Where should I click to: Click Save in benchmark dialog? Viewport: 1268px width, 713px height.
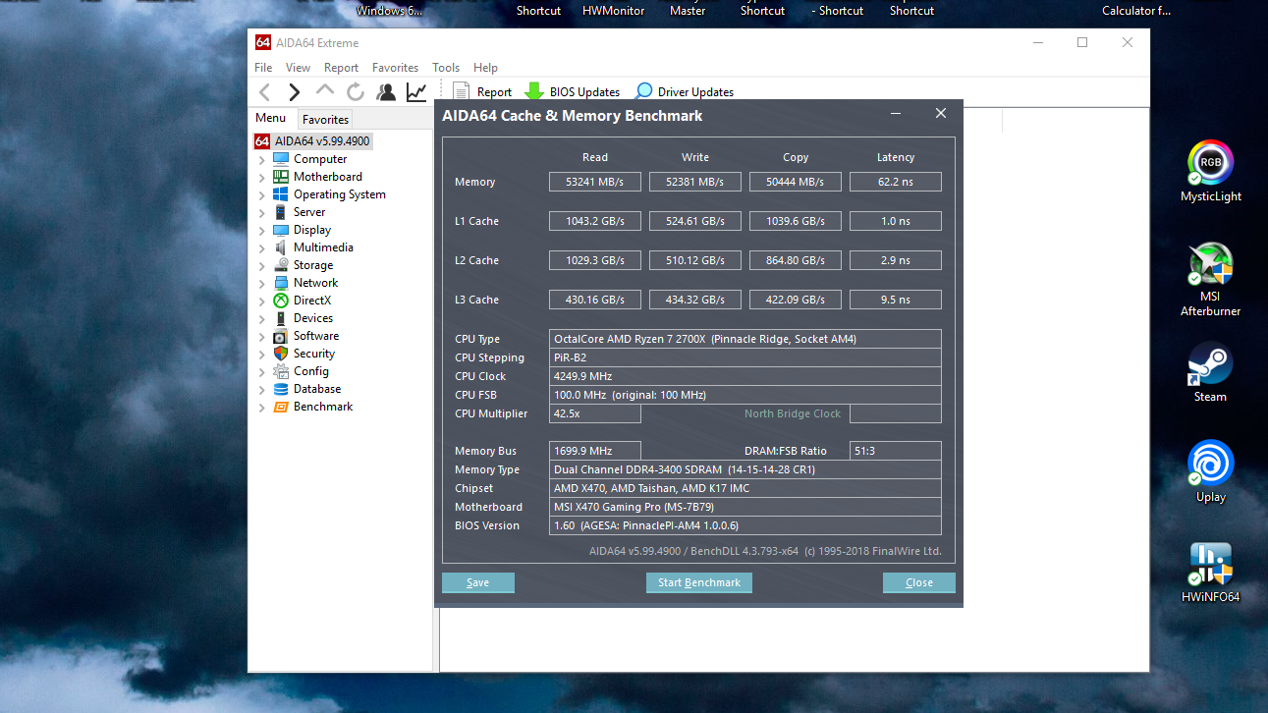[x=478, y=582]
